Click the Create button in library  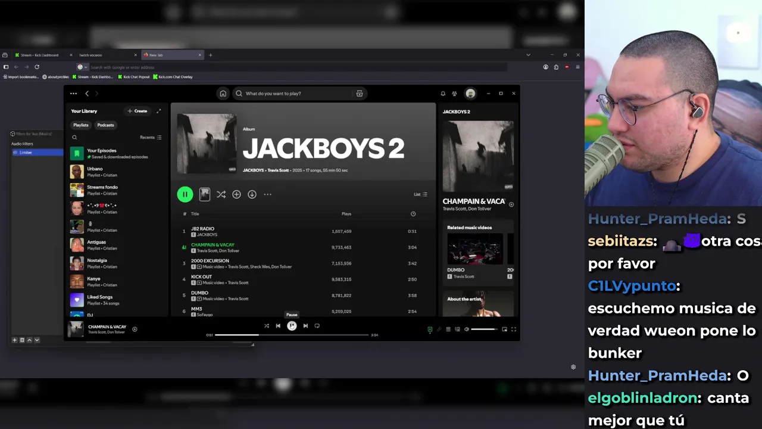click(138, 111)
